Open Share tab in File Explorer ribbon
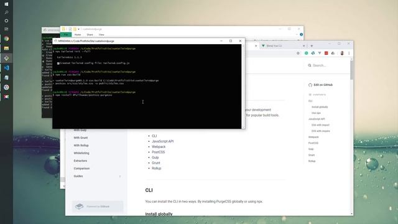This screenshot has width=398, height=224. tap(90, 35)
